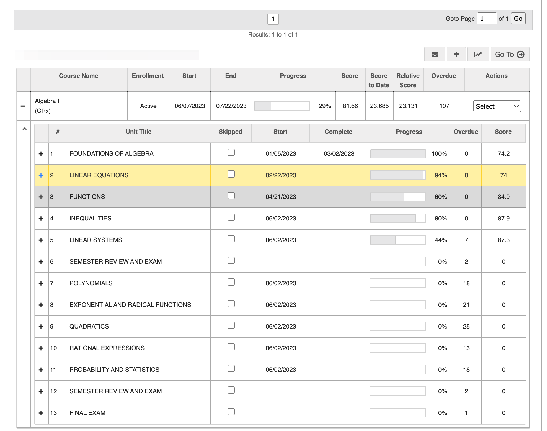The image size is (547, 431).
Task: Expand the Linear Equations unit
Action: point(41,175)
